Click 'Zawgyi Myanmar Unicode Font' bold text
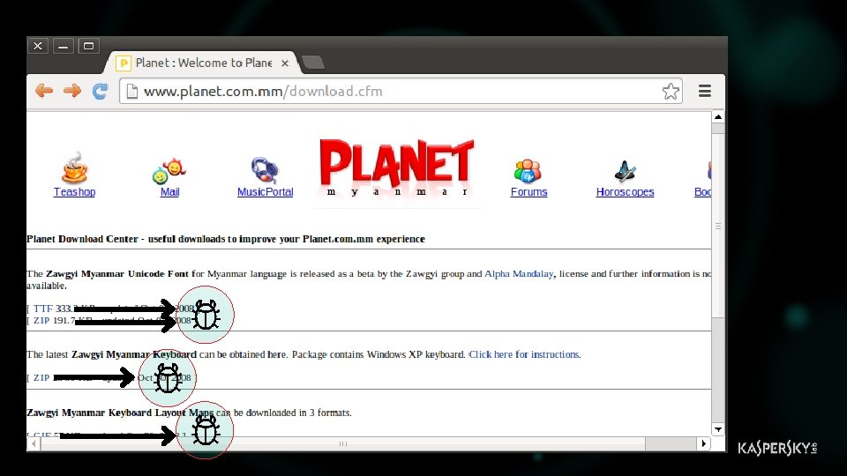The width and height of the screenshot is (847, 476). click(117, 273)
